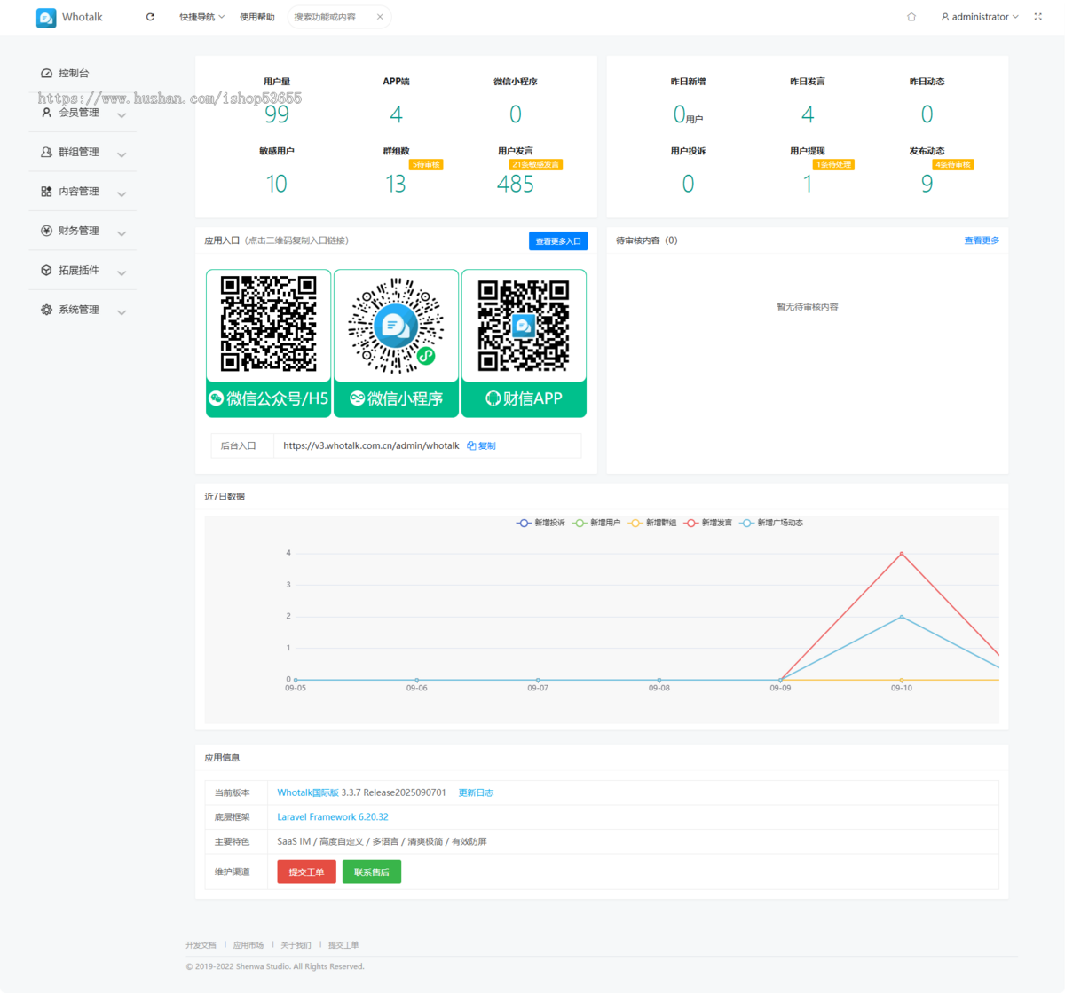
Task: Open 应用市场 in the footer
Action: tap(248, 945)
